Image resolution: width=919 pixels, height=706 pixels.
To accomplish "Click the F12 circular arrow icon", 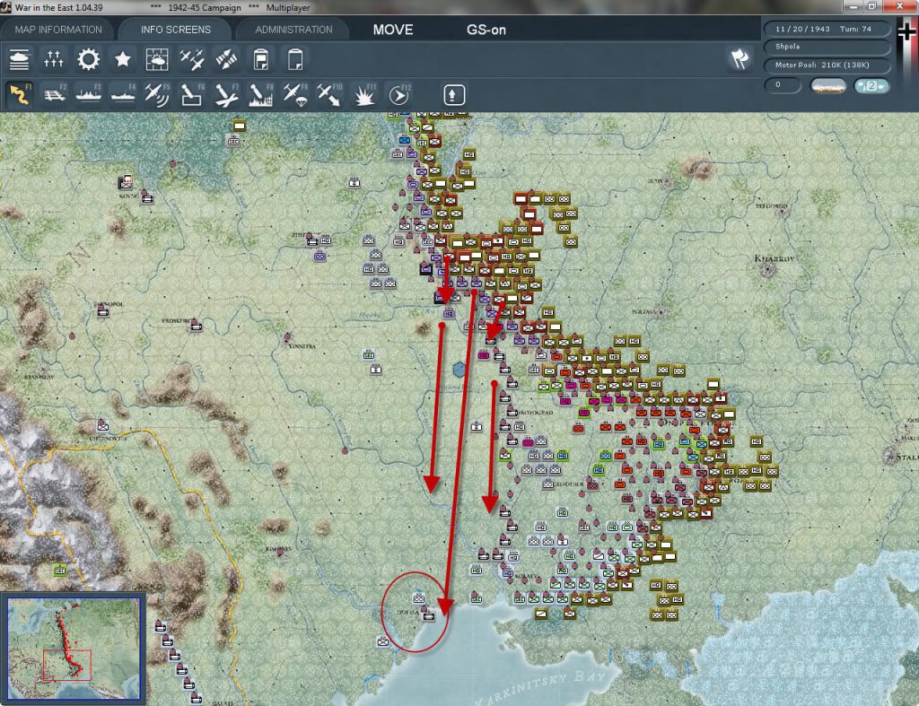I will click(399, 94).
